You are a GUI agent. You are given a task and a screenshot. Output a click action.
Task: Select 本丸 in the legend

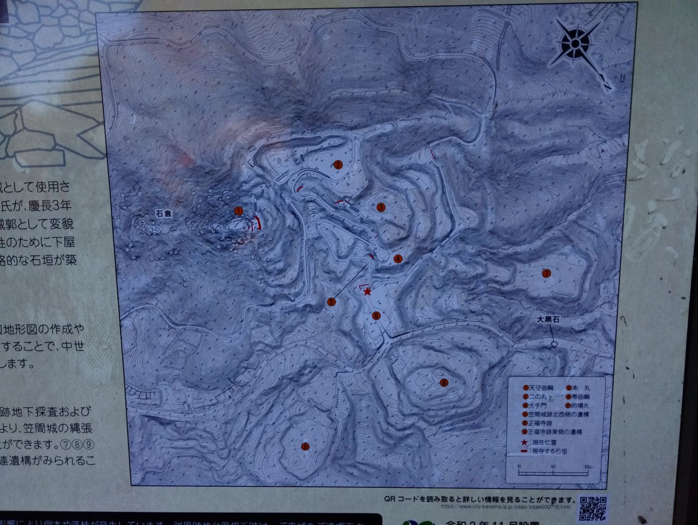580,388
